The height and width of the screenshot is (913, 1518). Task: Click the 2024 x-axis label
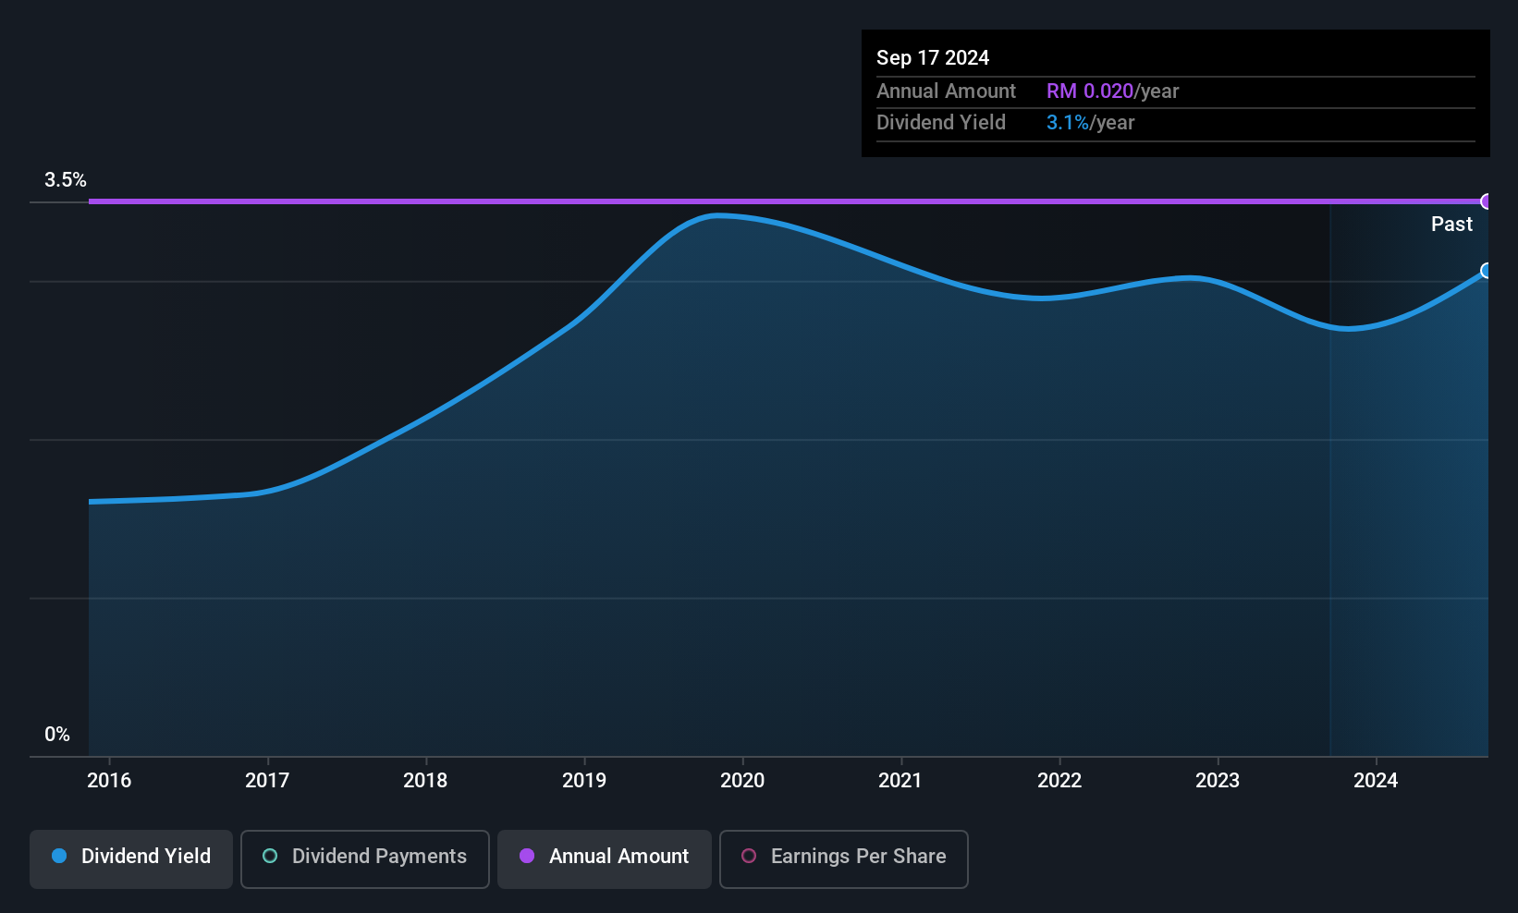point(1376,781)
